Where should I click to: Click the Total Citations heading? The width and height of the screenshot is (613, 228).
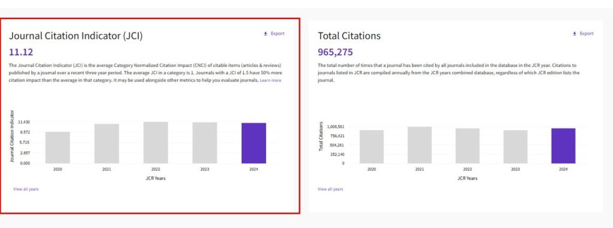pos(349,35)
